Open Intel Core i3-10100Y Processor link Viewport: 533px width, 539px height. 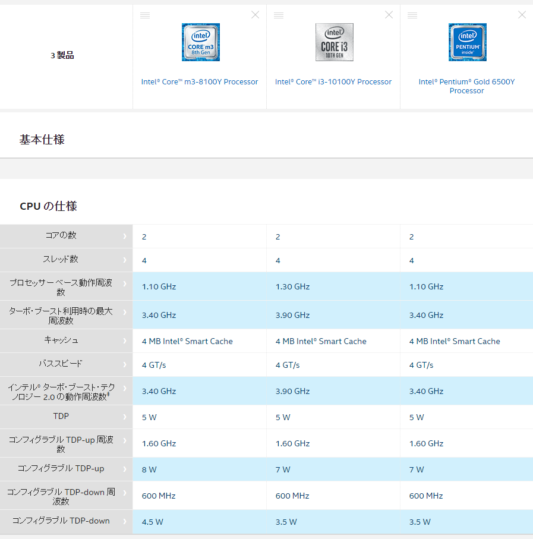click(333, 82)
